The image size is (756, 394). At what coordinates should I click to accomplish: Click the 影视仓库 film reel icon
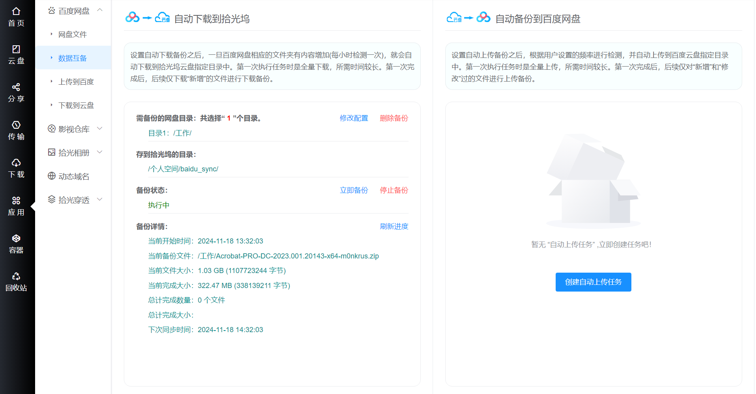[52, 129]
